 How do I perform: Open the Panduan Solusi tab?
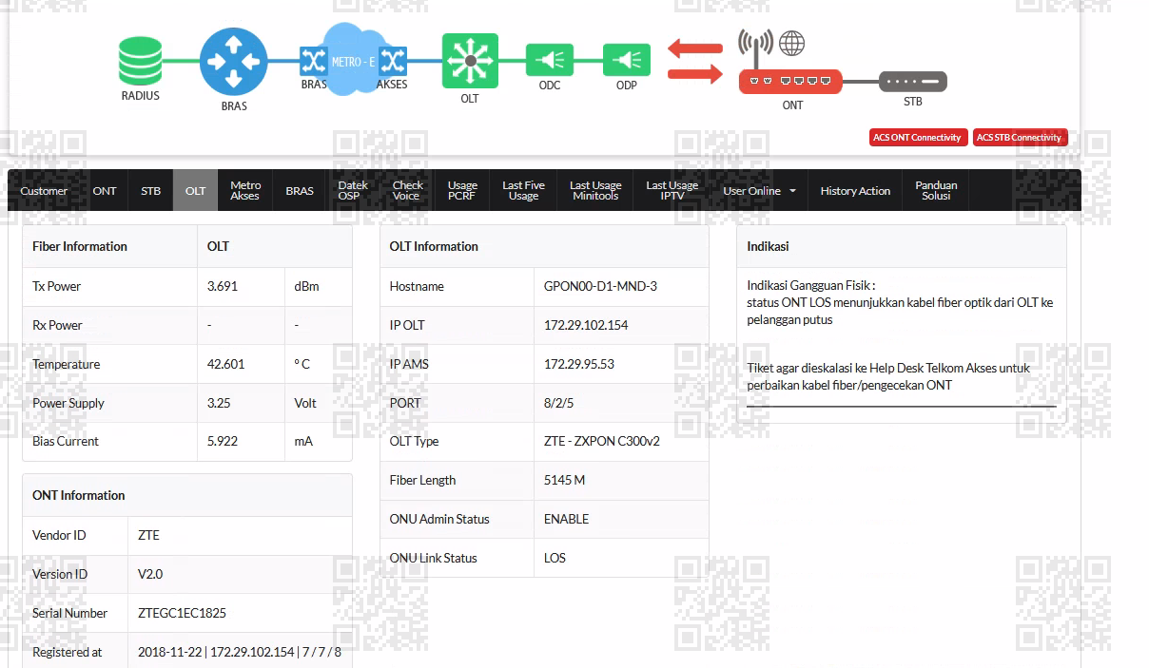(x=936, y=191)
